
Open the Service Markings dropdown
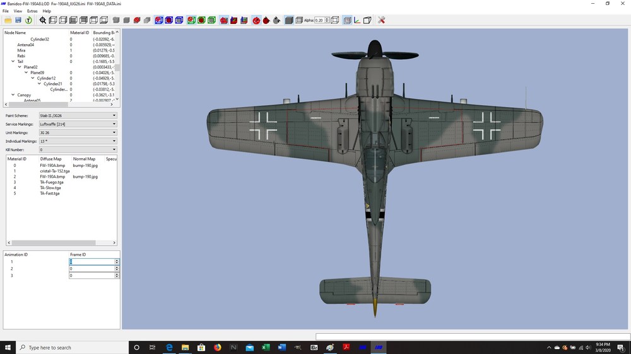(78, 124)
